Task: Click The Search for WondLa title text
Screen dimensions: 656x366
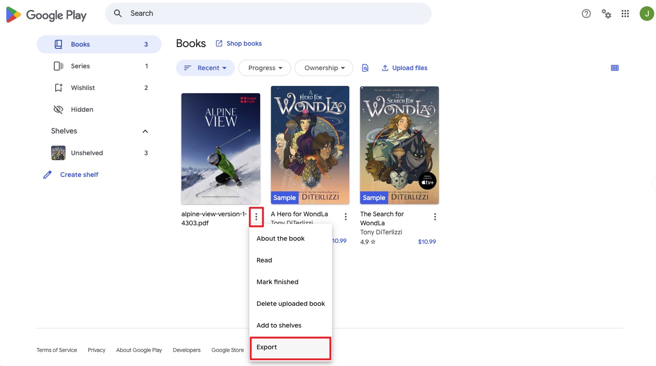Action: coord(382,219)
